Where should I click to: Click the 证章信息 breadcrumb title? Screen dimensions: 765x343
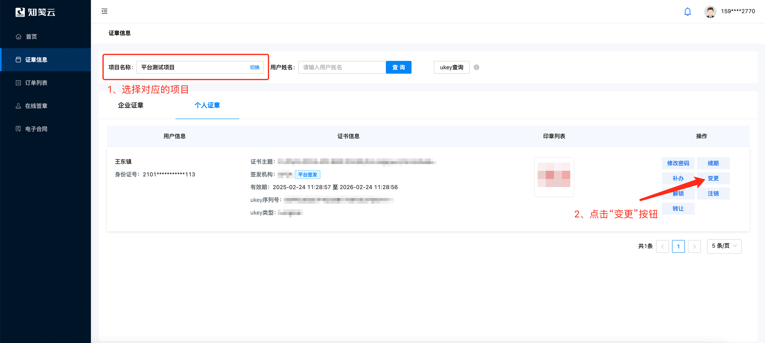[120, 33]
